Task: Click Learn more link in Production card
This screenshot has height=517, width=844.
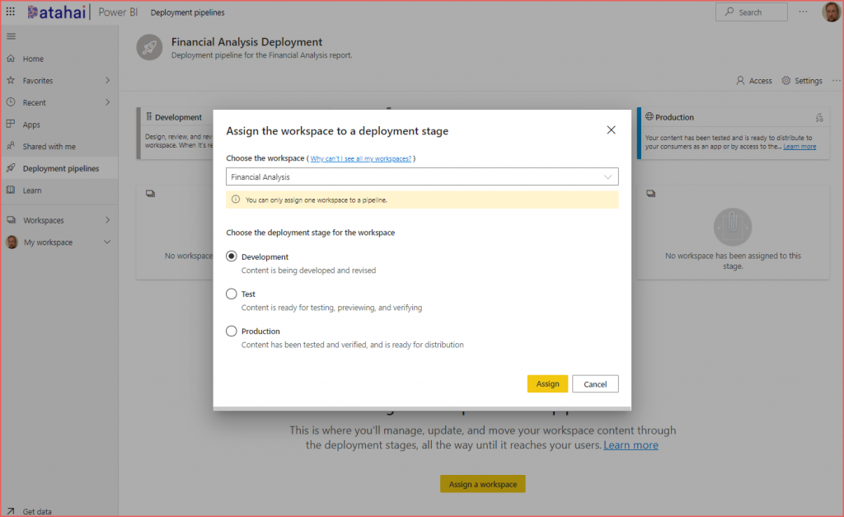Action: pyautogui.click(x=799, y=147)
